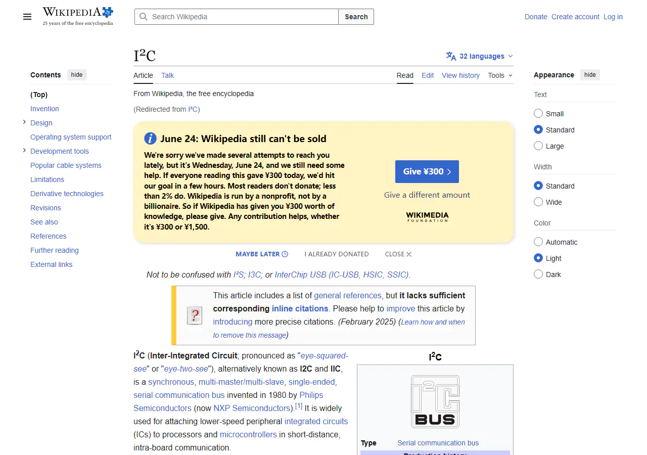Image resolution: width=647 pixels, height=455 pixels.
Task: Open the I²S disambiguation link
Action: [238, 275]
